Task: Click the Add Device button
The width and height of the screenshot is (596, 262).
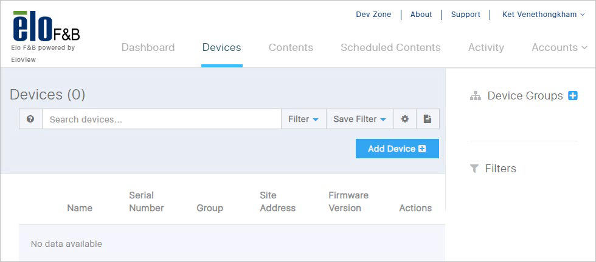Action: pos(397,149)
